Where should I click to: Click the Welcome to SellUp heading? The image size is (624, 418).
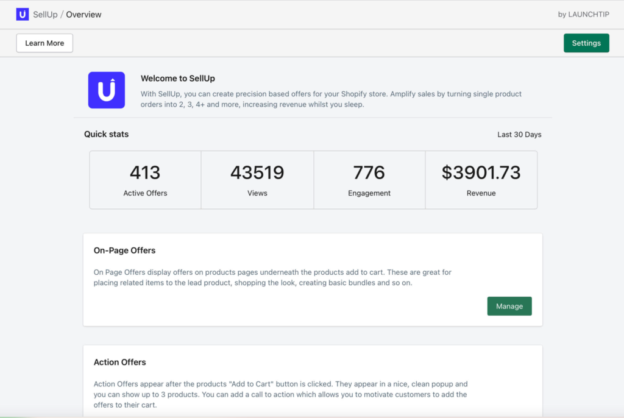tap(178, 79)
